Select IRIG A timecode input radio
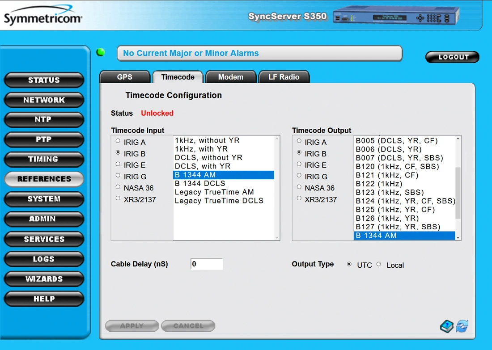The height and width of the screenshot is (350, 492). (x=118, y=141)
